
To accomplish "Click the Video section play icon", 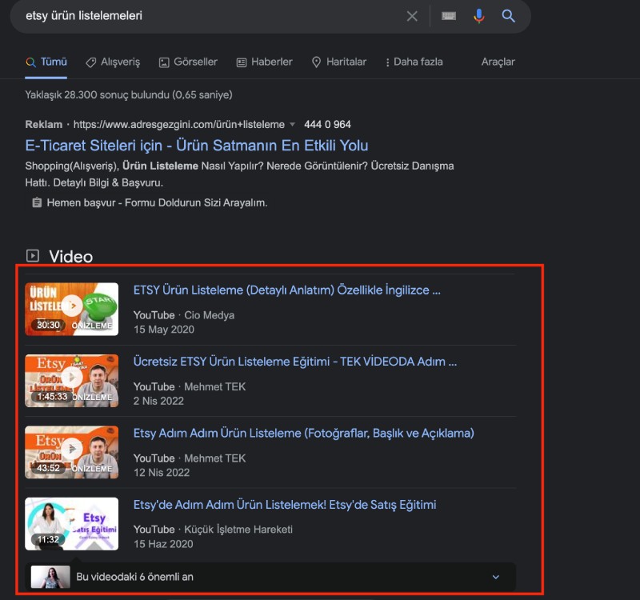I will tap(31, 256).
